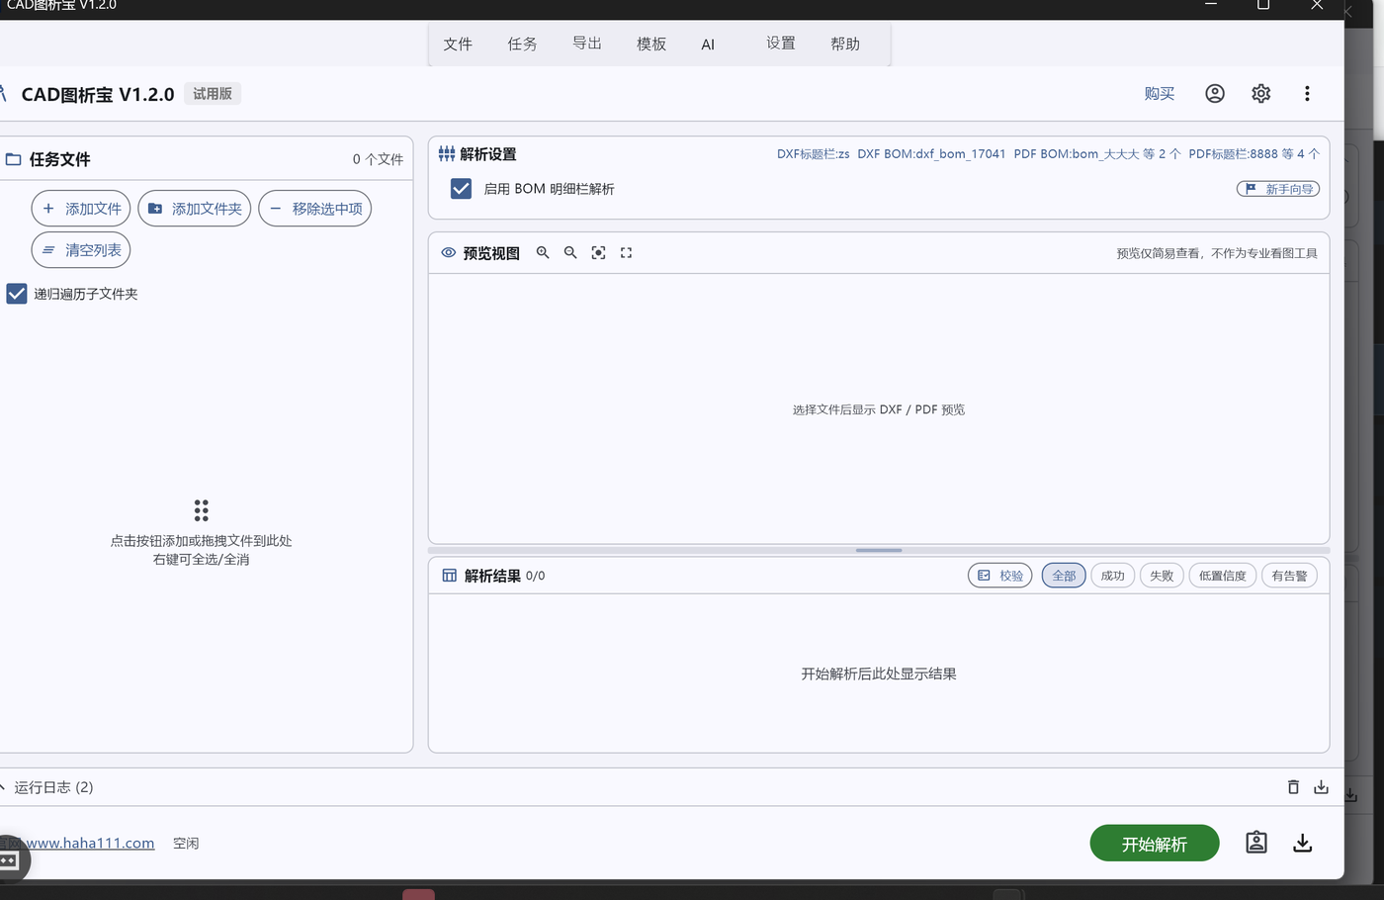Download the run log file
This screenshot has height=900, width=1384.
(1321, 787)
